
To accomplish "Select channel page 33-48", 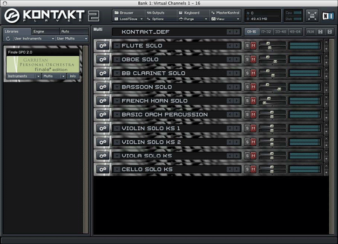I will [280, 32].
